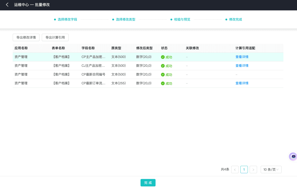Go back using the header arrow

7,5
